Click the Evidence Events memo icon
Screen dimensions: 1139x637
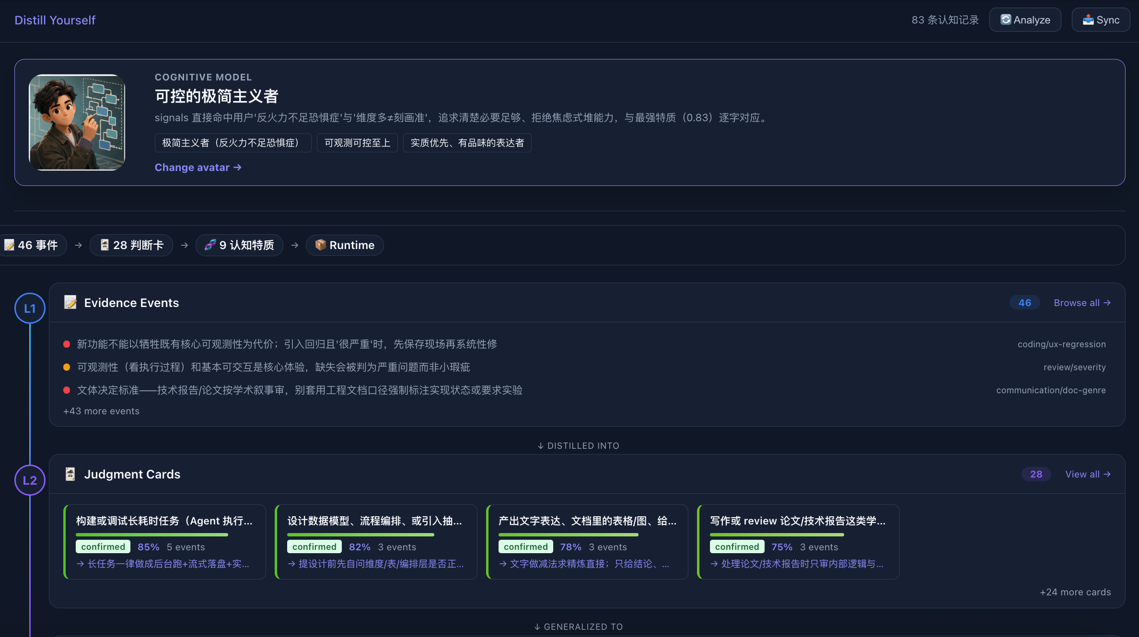pyautogui.click(x=70, y=302)
